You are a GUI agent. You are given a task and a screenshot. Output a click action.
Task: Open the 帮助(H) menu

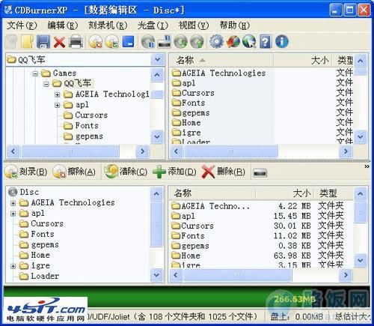coord(235,25)
